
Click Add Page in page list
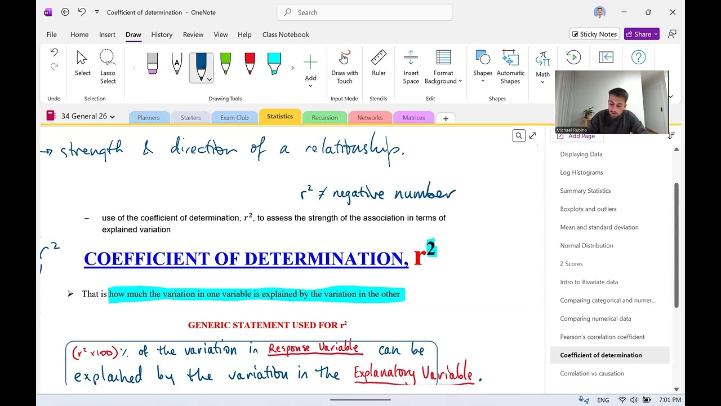(x=576, y=136)
